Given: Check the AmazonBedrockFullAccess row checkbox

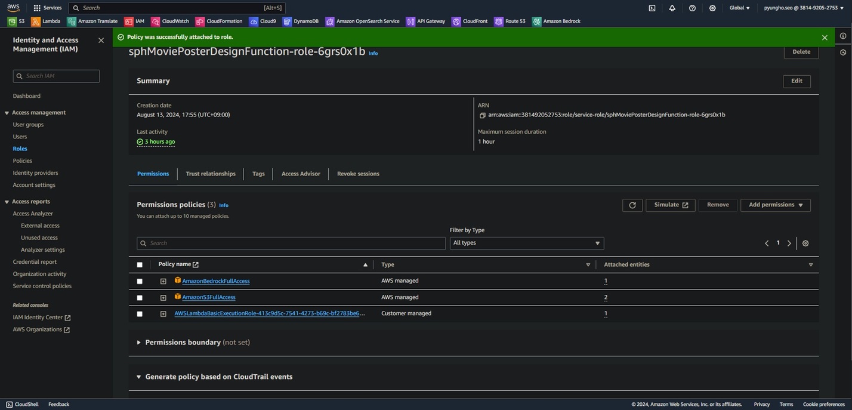Looking at the screenshot, I should tap(140, 281).
